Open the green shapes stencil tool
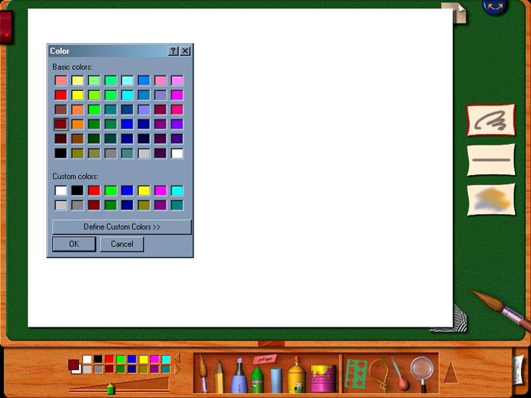The height and width of the screenshot is (398, 531). (356, 373)
